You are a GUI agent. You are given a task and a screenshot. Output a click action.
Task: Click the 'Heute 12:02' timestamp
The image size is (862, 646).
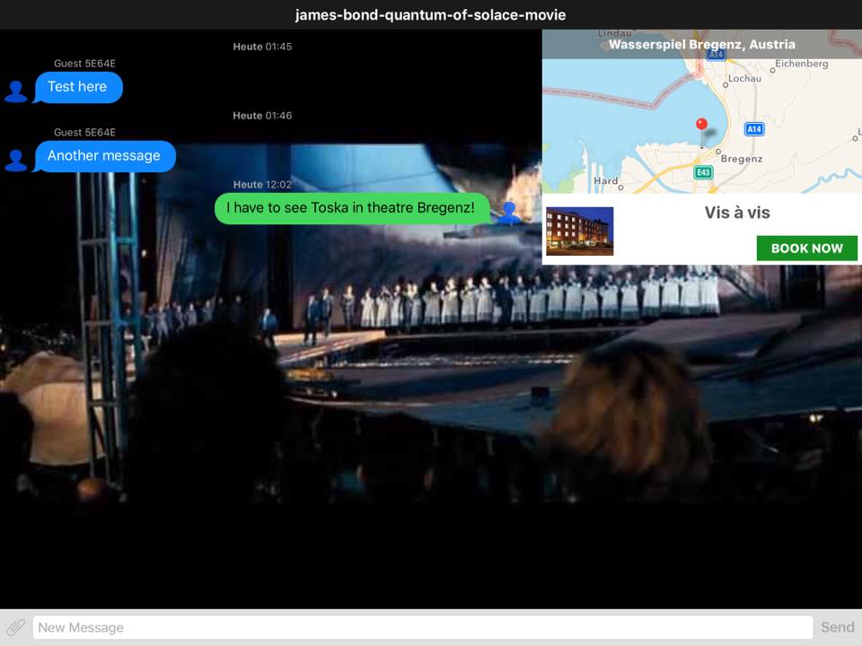point(262,185)
